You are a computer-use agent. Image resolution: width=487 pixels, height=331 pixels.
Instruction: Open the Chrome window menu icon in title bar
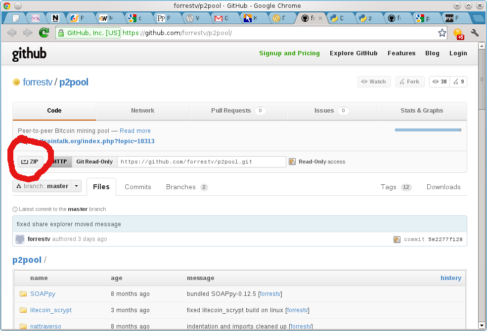pyautogui.click(x=7, y=5)
